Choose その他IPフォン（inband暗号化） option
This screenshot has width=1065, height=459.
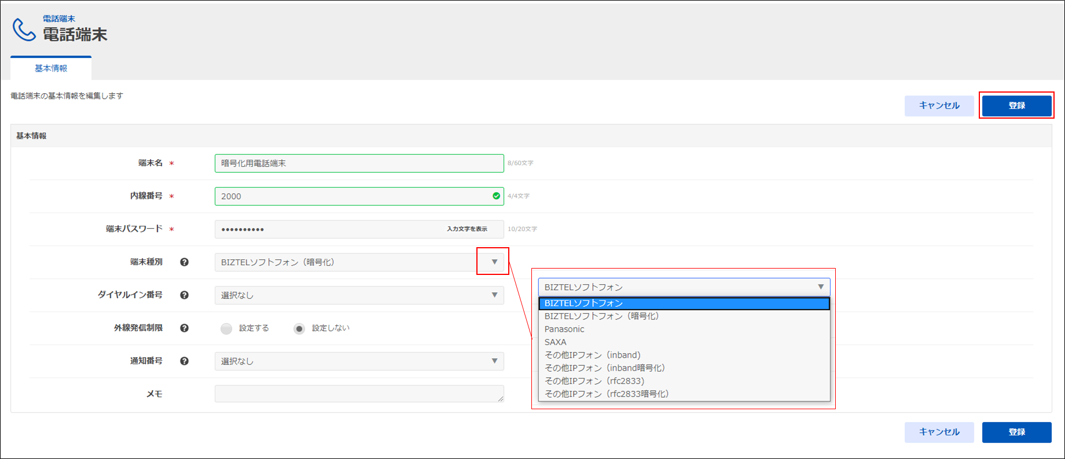pyautogui.click(x=684, y=368)
